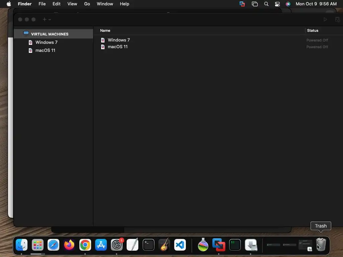The image size is (343, 257).
Task: Open the Help menu
Action: (125, 4)
